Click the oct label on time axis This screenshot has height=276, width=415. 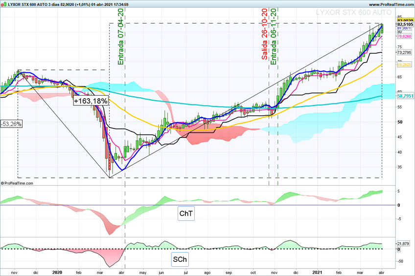(253, 273)
